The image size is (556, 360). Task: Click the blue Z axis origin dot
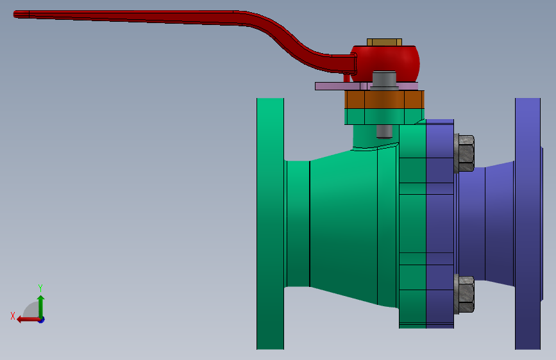coord(42,320)
